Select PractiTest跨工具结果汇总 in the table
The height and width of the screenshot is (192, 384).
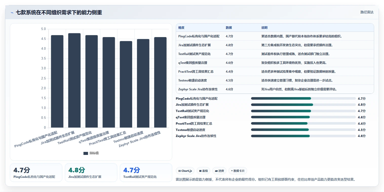click(x=196, y=72)
